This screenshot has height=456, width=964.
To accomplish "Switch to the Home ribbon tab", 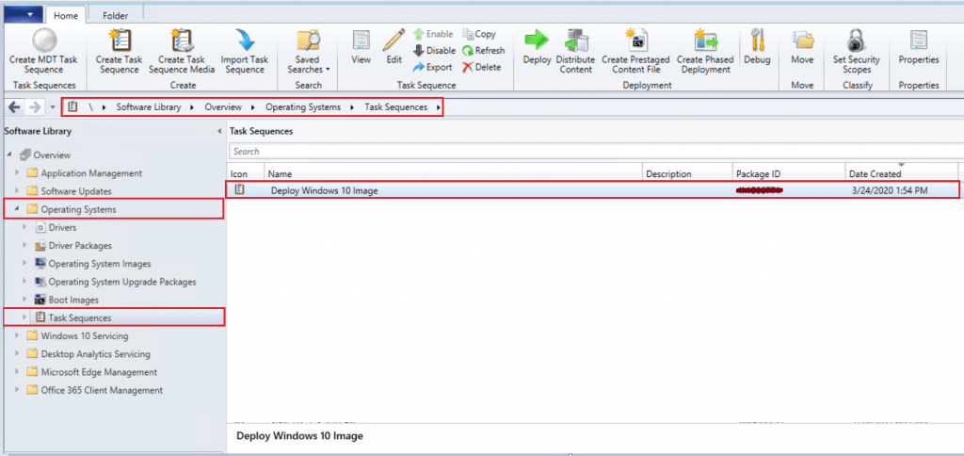I will [65, 15].
